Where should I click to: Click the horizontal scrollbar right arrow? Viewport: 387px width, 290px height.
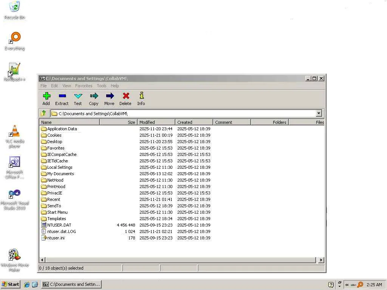(321, 260)
